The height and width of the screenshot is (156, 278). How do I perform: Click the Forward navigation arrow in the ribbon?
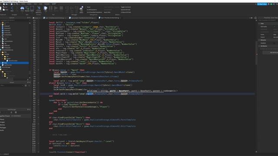[17, 9]
